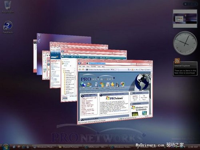Click the Security shield icon on ProNetworks page
Viewport: 200px width, 150px height.
(122, 85)
